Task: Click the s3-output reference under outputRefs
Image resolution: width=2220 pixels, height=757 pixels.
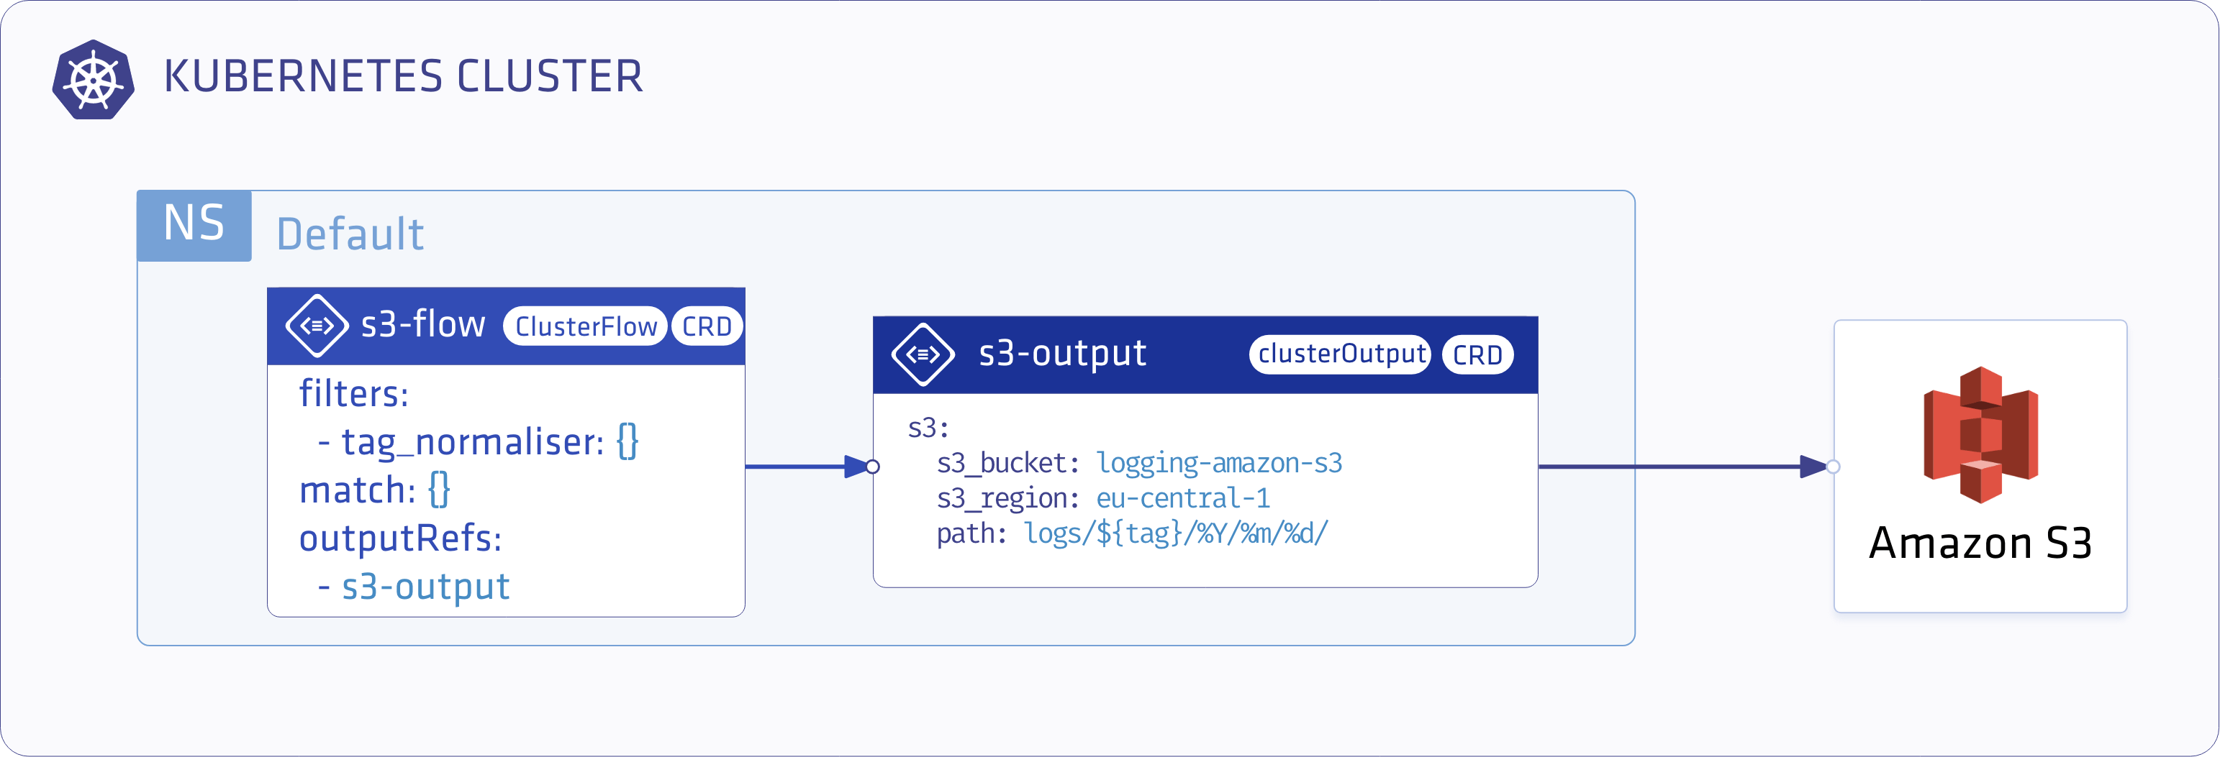Action: pyautogui.click(x=426, y=587)
